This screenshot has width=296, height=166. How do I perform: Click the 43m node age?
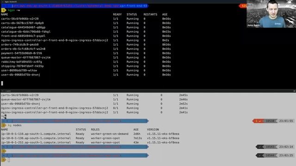(x=136, y=142)
